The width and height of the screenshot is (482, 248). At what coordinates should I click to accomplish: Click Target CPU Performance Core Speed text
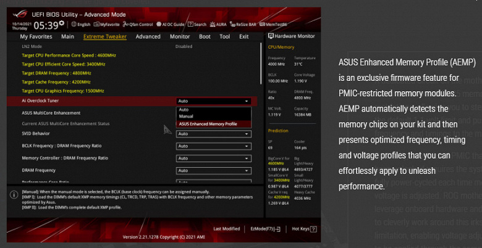[x=69, y=56]
